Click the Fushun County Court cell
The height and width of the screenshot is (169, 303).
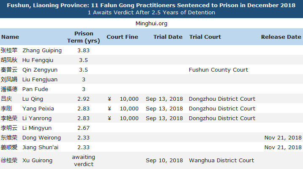pos(218,70)
